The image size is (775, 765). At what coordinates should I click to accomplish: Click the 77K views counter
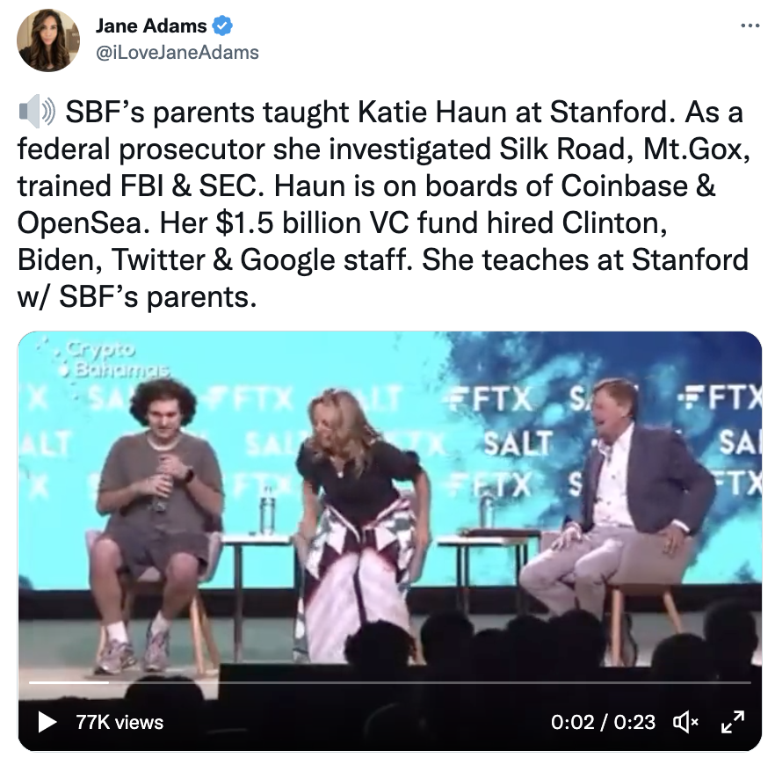point(120,723)
